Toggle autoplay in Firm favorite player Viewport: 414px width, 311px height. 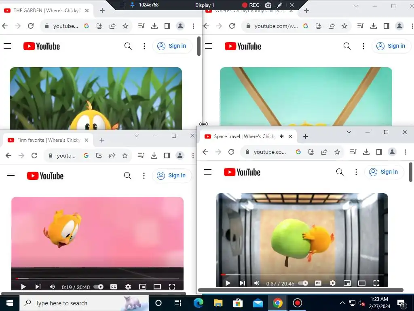[x=99, y=287]
